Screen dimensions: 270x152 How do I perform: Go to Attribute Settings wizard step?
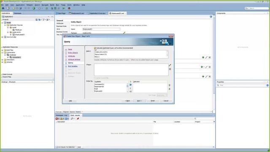pos(74,60)
